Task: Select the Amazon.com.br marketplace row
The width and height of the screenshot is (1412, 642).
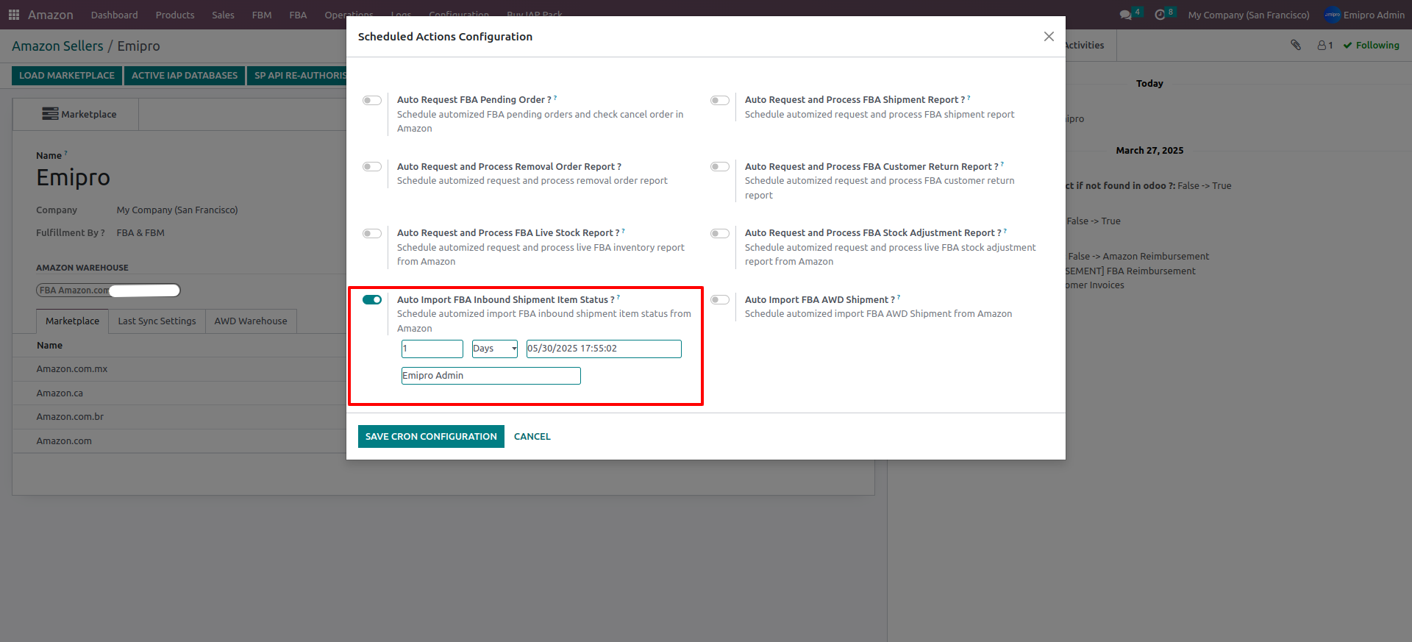Action: tap(179, 417)
